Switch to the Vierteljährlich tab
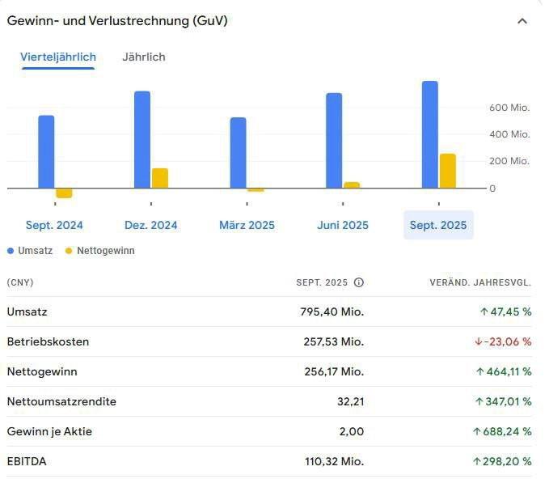The image size is (549, 479). (58, 57)
